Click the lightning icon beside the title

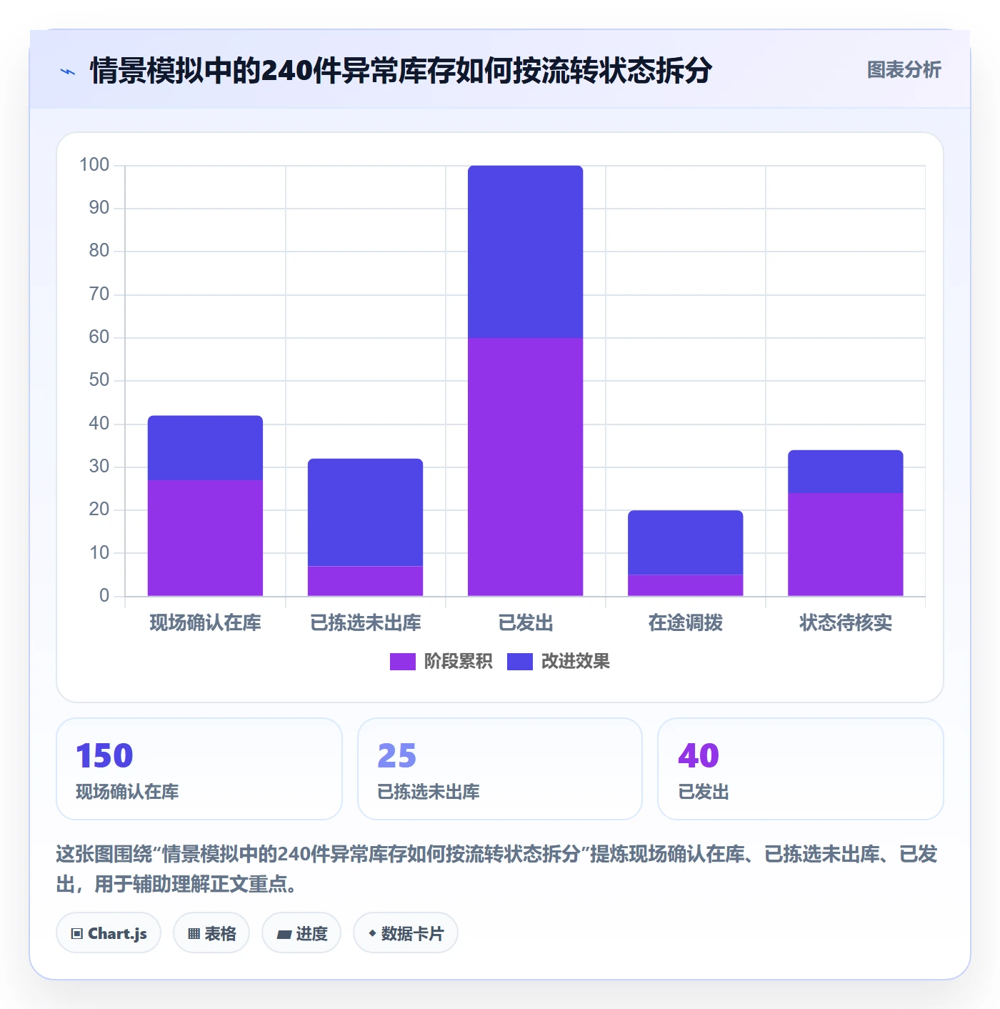click(68, 71)
